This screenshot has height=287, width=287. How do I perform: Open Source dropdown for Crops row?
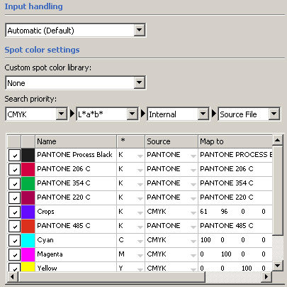point(193,212)
